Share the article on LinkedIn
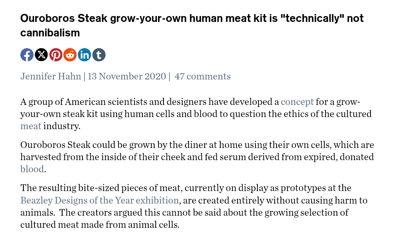This screenshot has height=238, width=401. pyautogui.click(x=85, y=55)
